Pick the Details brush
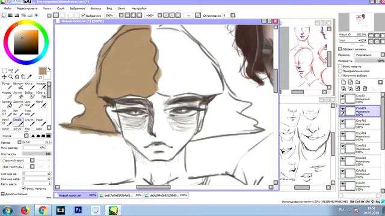Screen dimensions: 385x216 (x=18, y=122)
